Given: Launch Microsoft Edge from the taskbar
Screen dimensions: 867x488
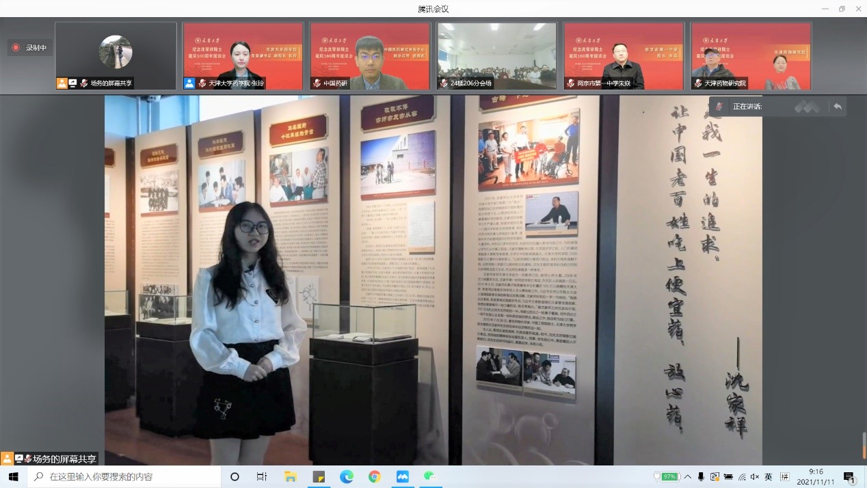Looking at the screenshot, I should point(347,476).
